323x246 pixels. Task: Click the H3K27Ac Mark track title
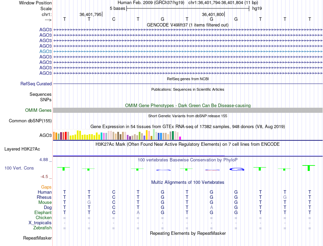(187, 144)
